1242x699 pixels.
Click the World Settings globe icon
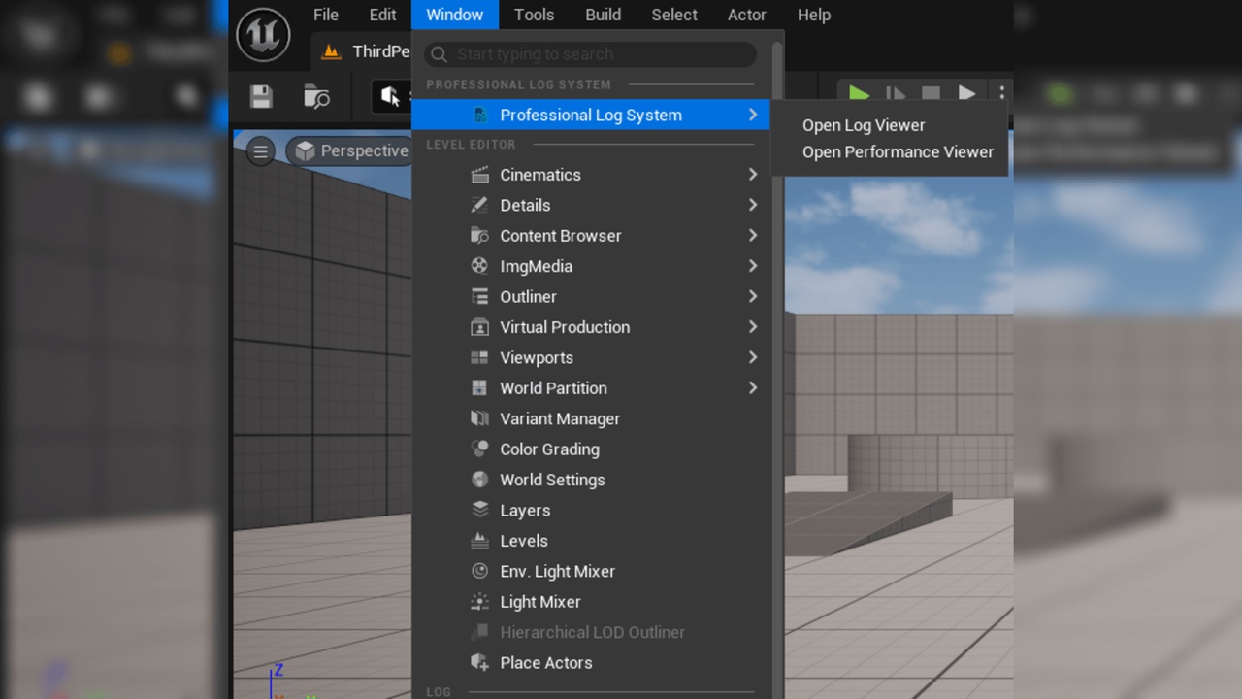point(479,480)
